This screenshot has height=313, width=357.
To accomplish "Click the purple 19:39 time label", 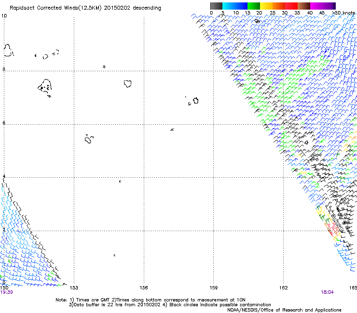I will coord(6,292).
